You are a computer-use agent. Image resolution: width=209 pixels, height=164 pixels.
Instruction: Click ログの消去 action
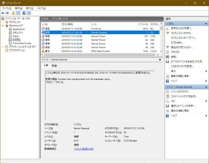point(177,42)
